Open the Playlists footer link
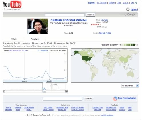The width and height of the screenshot is (142, 120). click(18, 107)
